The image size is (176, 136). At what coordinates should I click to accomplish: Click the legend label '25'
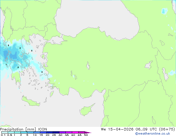tap(54, 135)
